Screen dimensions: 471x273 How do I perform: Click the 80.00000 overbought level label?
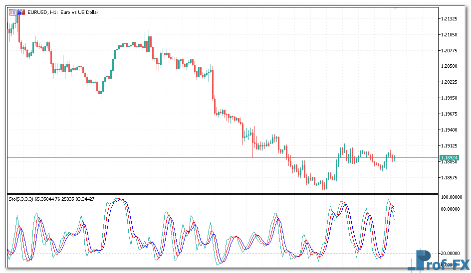[451, 209]
